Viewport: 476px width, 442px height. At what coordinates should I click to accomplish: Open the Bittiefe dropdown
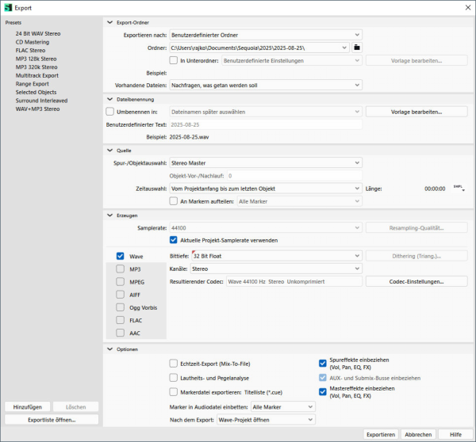coord(275,256)
